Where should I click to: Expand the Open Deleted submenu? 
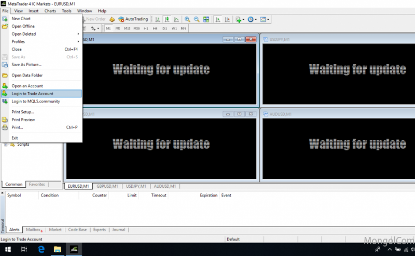coord(41,34)
